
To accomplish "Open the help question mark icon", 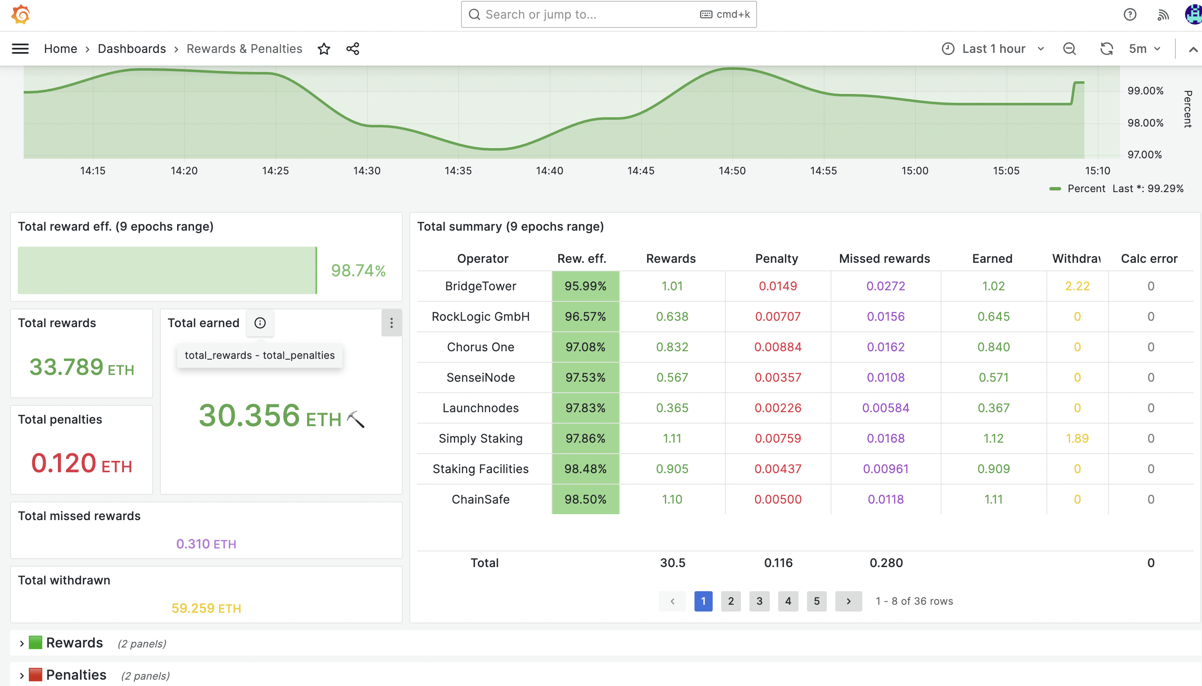I will pyautogui.click(x=1130, y=15).
